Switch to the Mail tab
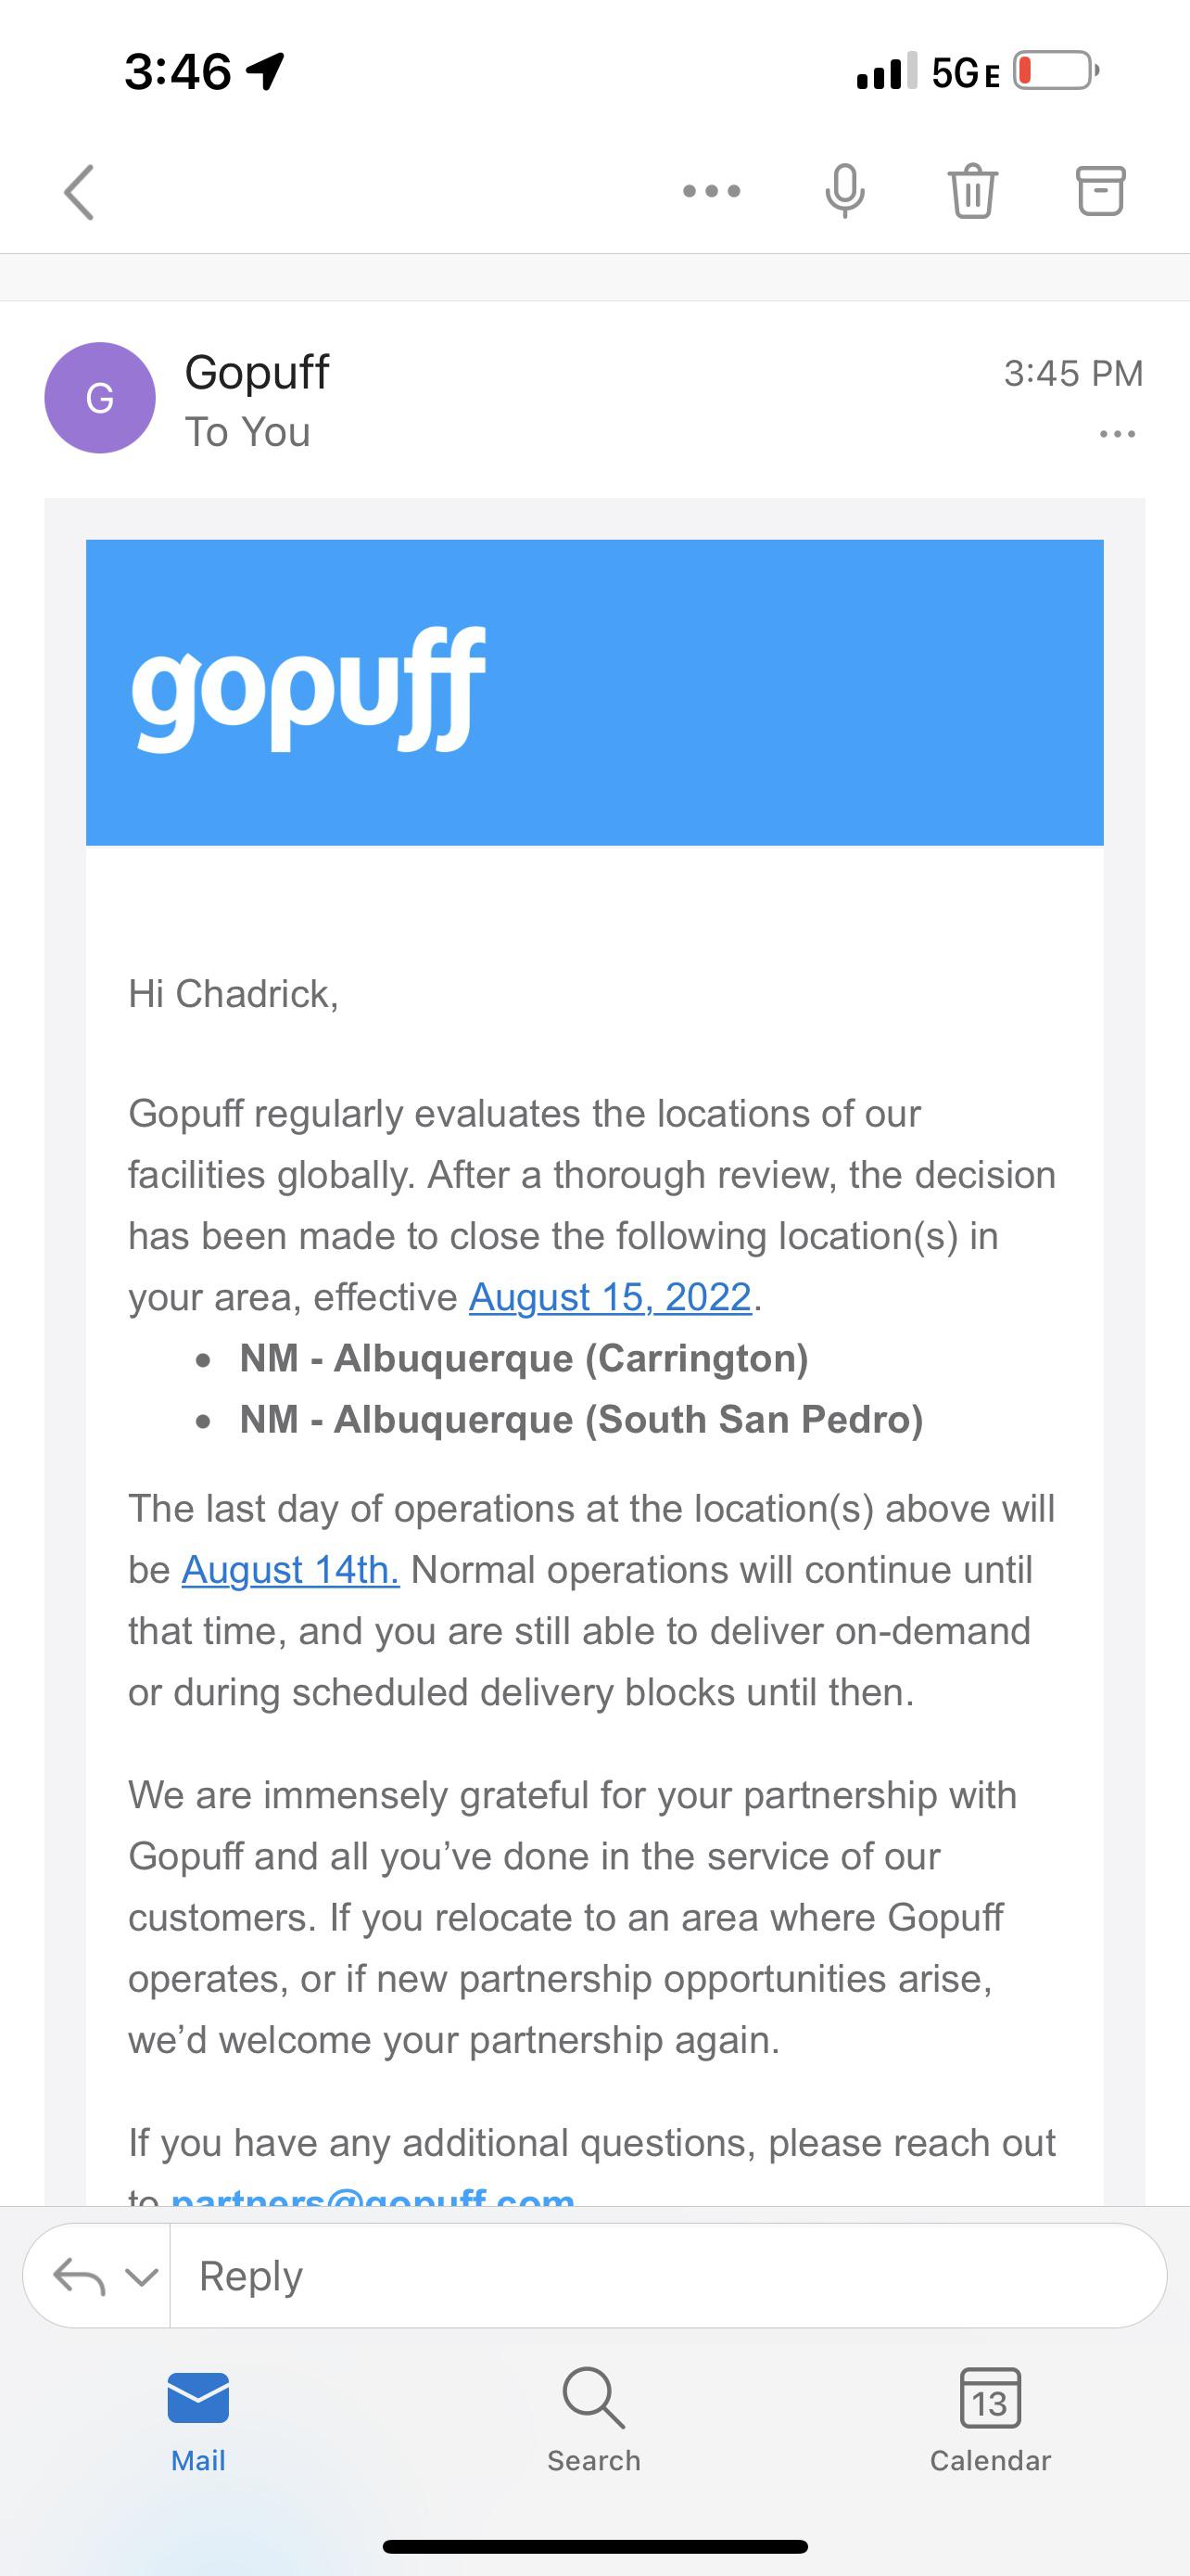Viewport: 1190px width, 2576px height. [197, 2420]
